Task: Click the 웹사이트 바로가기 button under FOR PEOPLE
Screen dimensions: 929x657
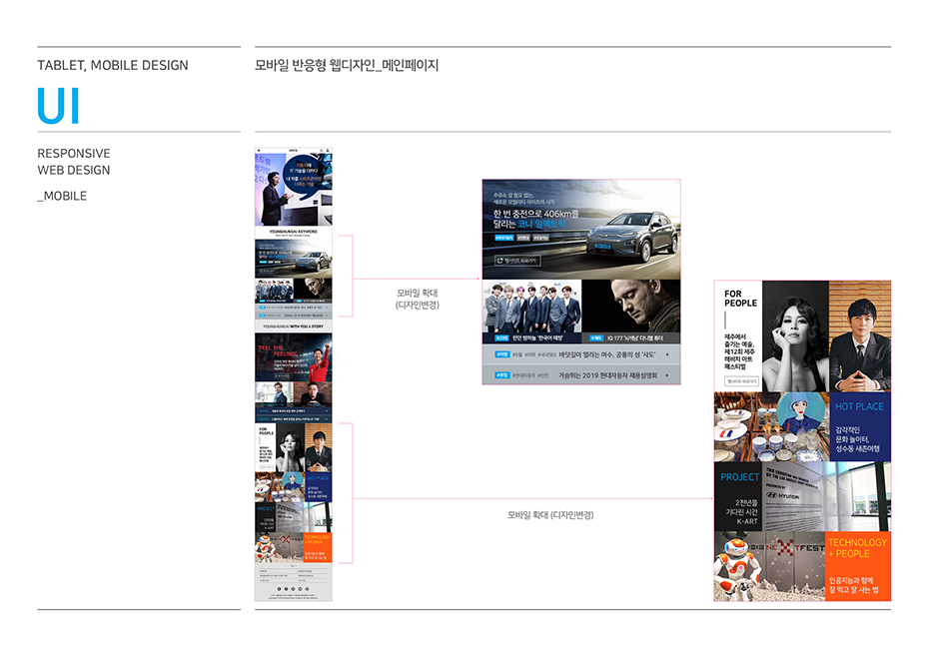Action: 741,381
